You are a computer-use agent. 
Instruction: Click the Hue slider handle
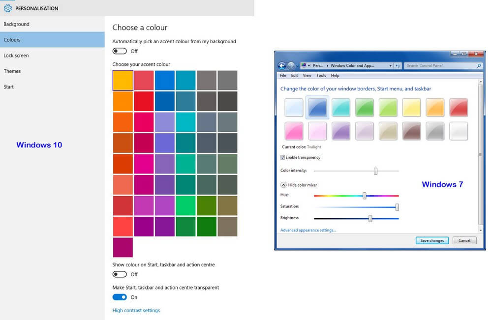364,196
